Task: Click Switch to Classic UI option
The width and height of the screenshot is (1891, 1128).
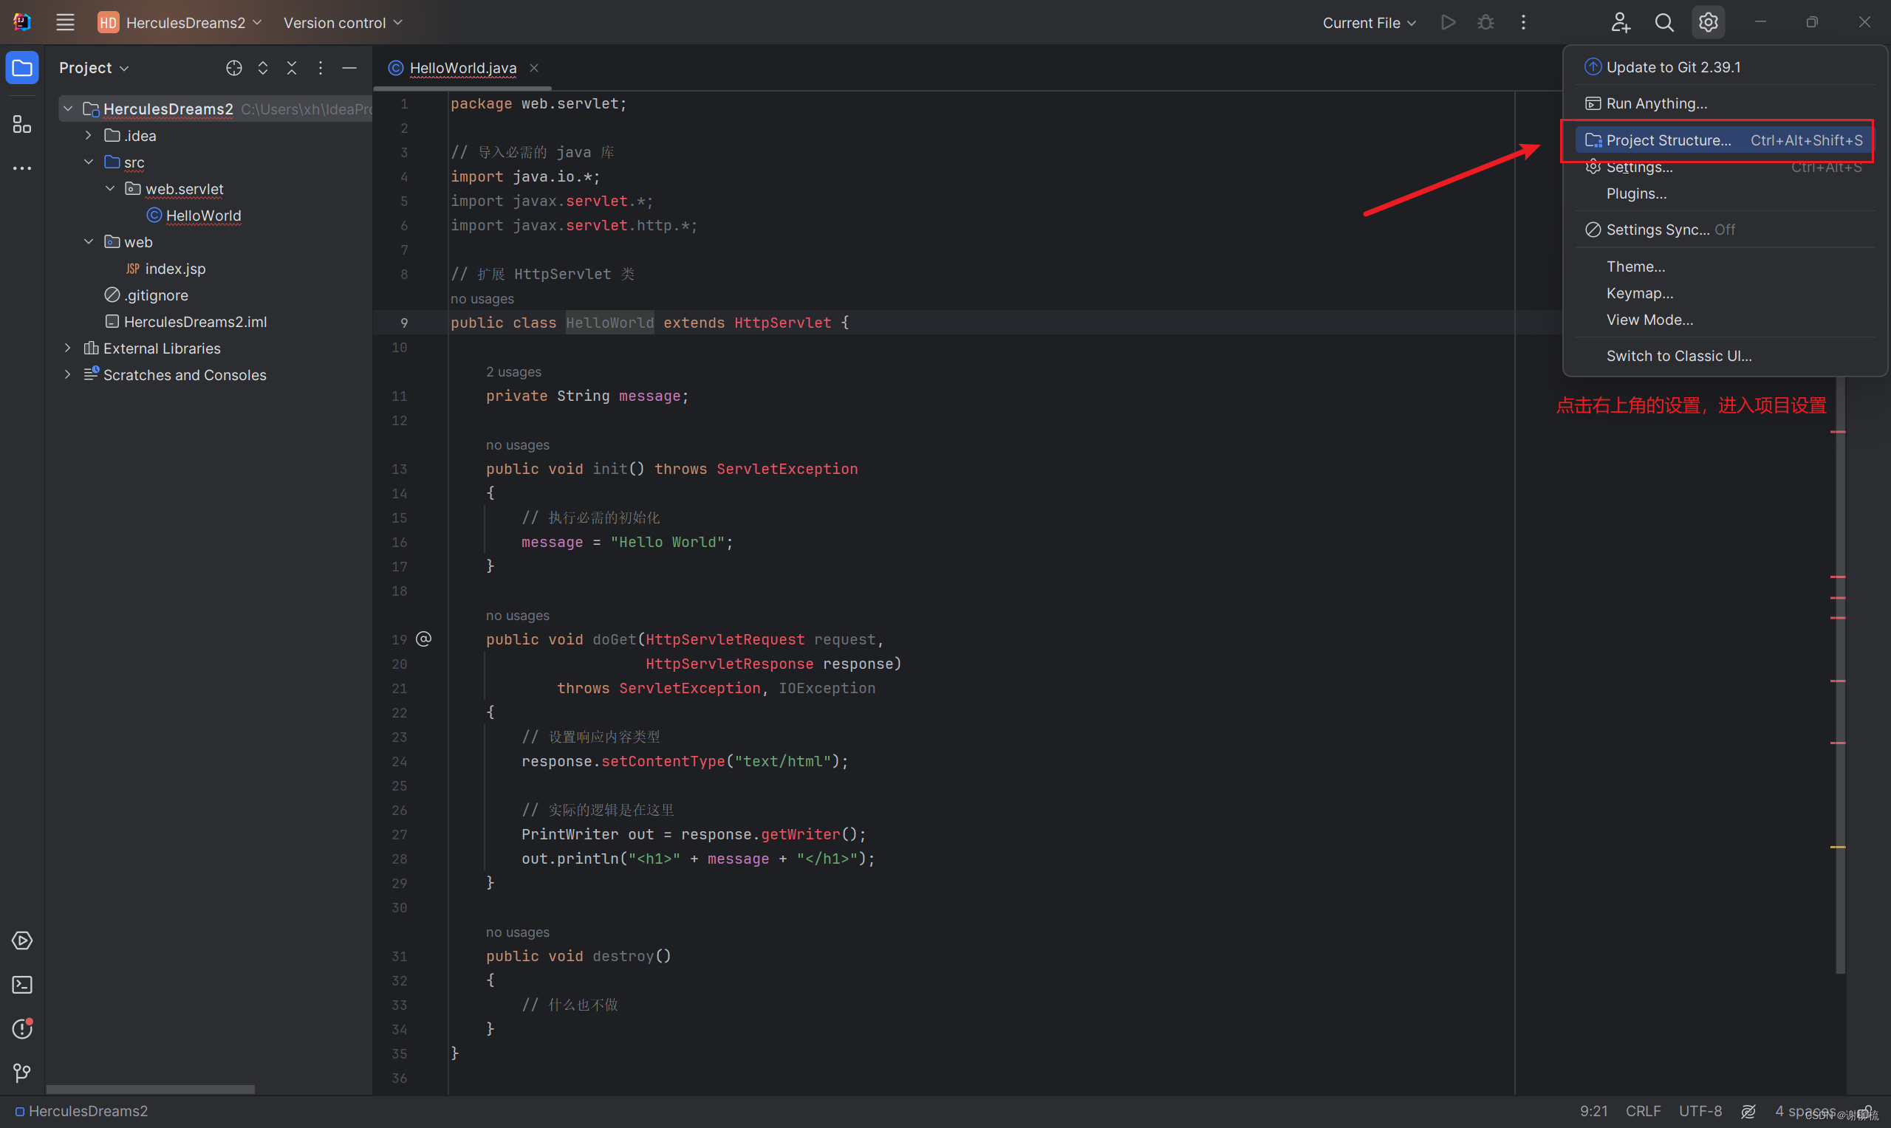Action: pyautogui.click(x=1679, y=355)
